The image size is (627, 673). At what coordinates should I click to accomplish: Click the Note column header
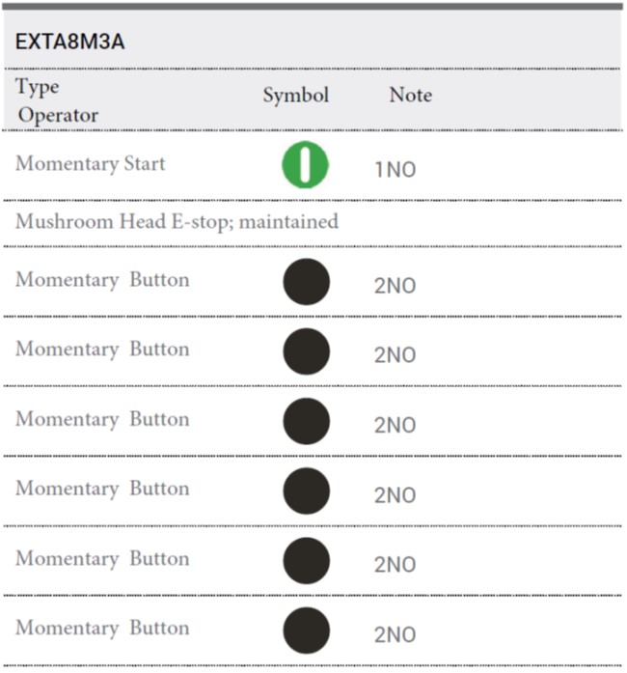click(x=410, y=95)
